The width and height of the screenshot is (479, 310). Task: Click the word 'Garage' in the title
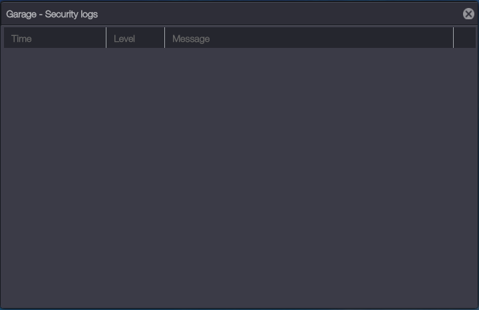coord(21,14)
